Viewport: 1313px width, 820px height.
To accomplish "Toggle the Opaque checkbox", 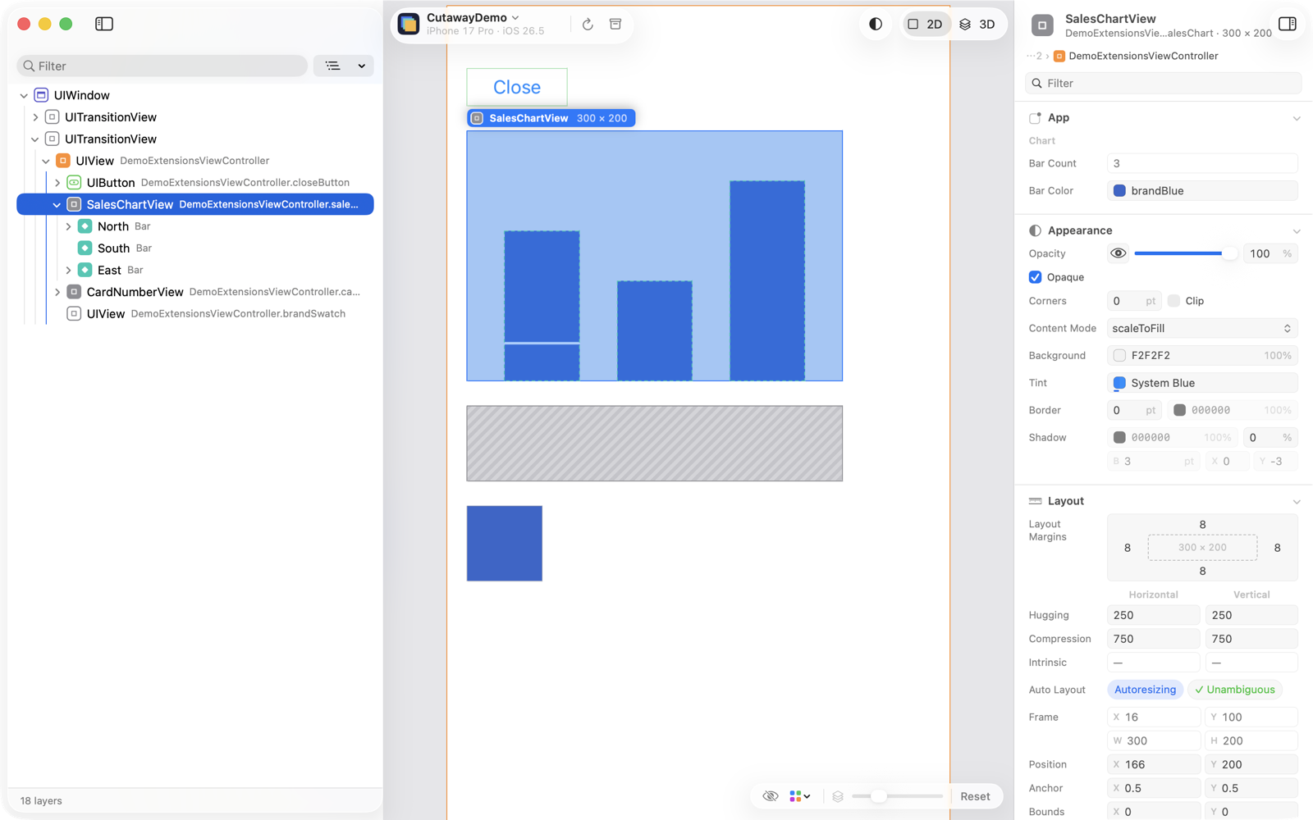I will pyautogui.click(x=1036, y=277).
